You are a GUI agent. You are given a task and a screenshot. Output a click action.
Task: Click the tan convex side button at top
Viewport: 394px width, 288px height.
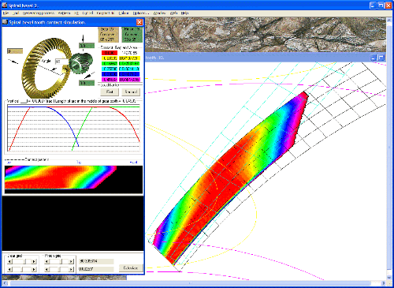pos(108,35)
